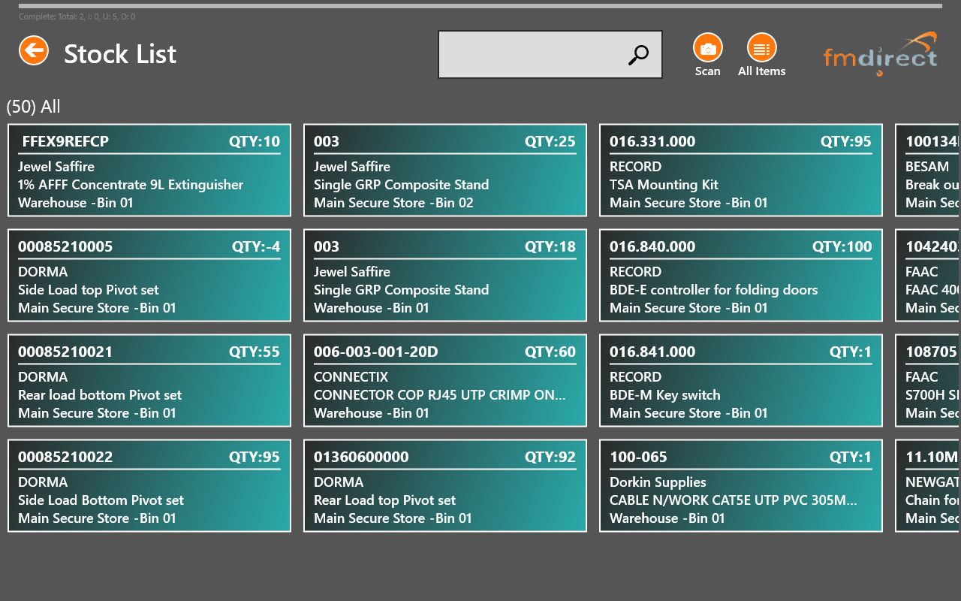Viewport: 961px width, 601px height.
Task: Click "Main Secure Store -Bin 02" location text
Action: 393,203
